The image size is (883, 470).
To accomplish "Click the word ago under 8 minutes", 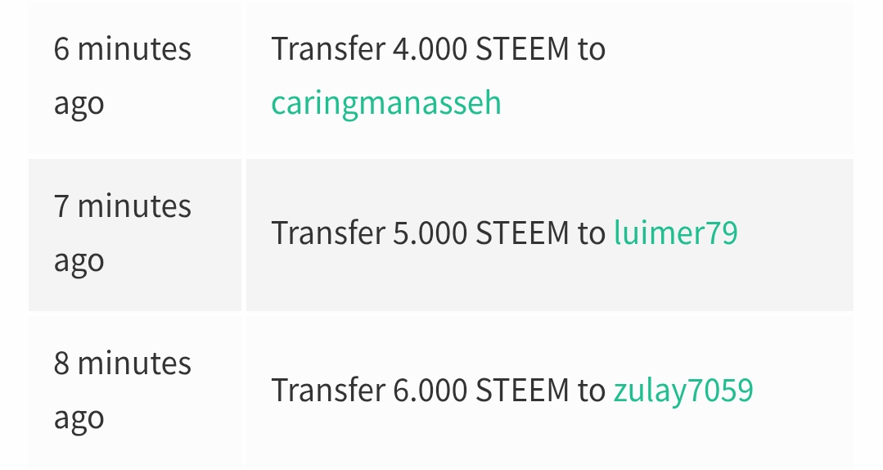I will (x=79, y=419).
